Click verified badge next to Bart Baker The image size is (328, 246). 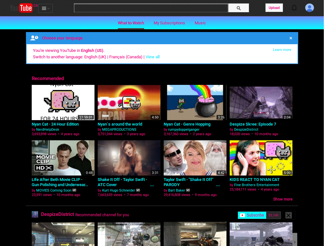coord(188,190)
